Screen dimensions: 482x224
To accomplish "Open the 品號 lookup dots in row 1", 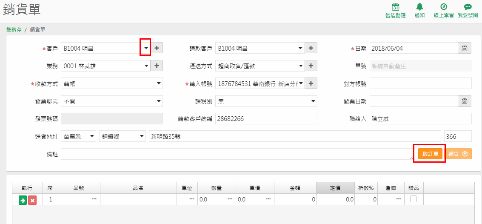I will click(x=94, y=199).
